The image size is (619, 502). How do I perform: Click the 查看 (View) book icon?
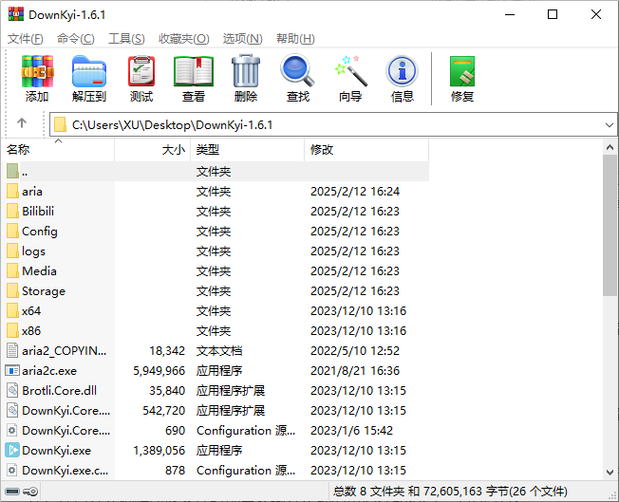click(194, 71)
